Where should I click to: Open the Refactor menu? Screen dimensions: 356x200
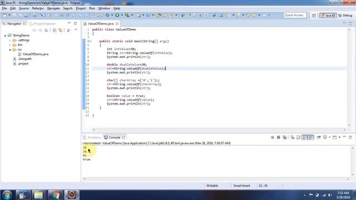point(38,8)
